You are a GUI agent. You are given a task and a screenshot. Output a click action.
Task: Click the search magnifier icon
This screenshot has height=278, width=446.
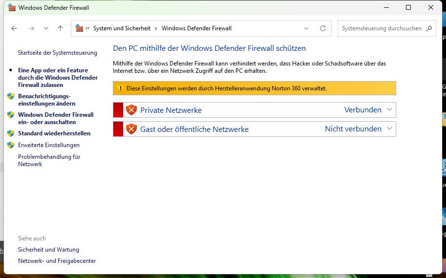(x=429, y=28)
